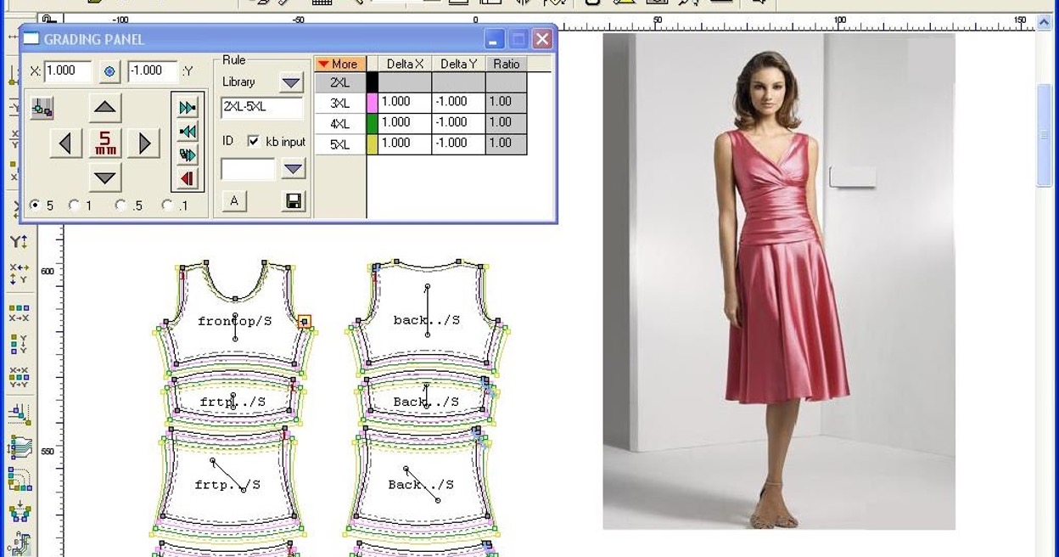Click the A button in Rule section
Viewport: 1059px width, 557px height.
click(x=234, y=201)
